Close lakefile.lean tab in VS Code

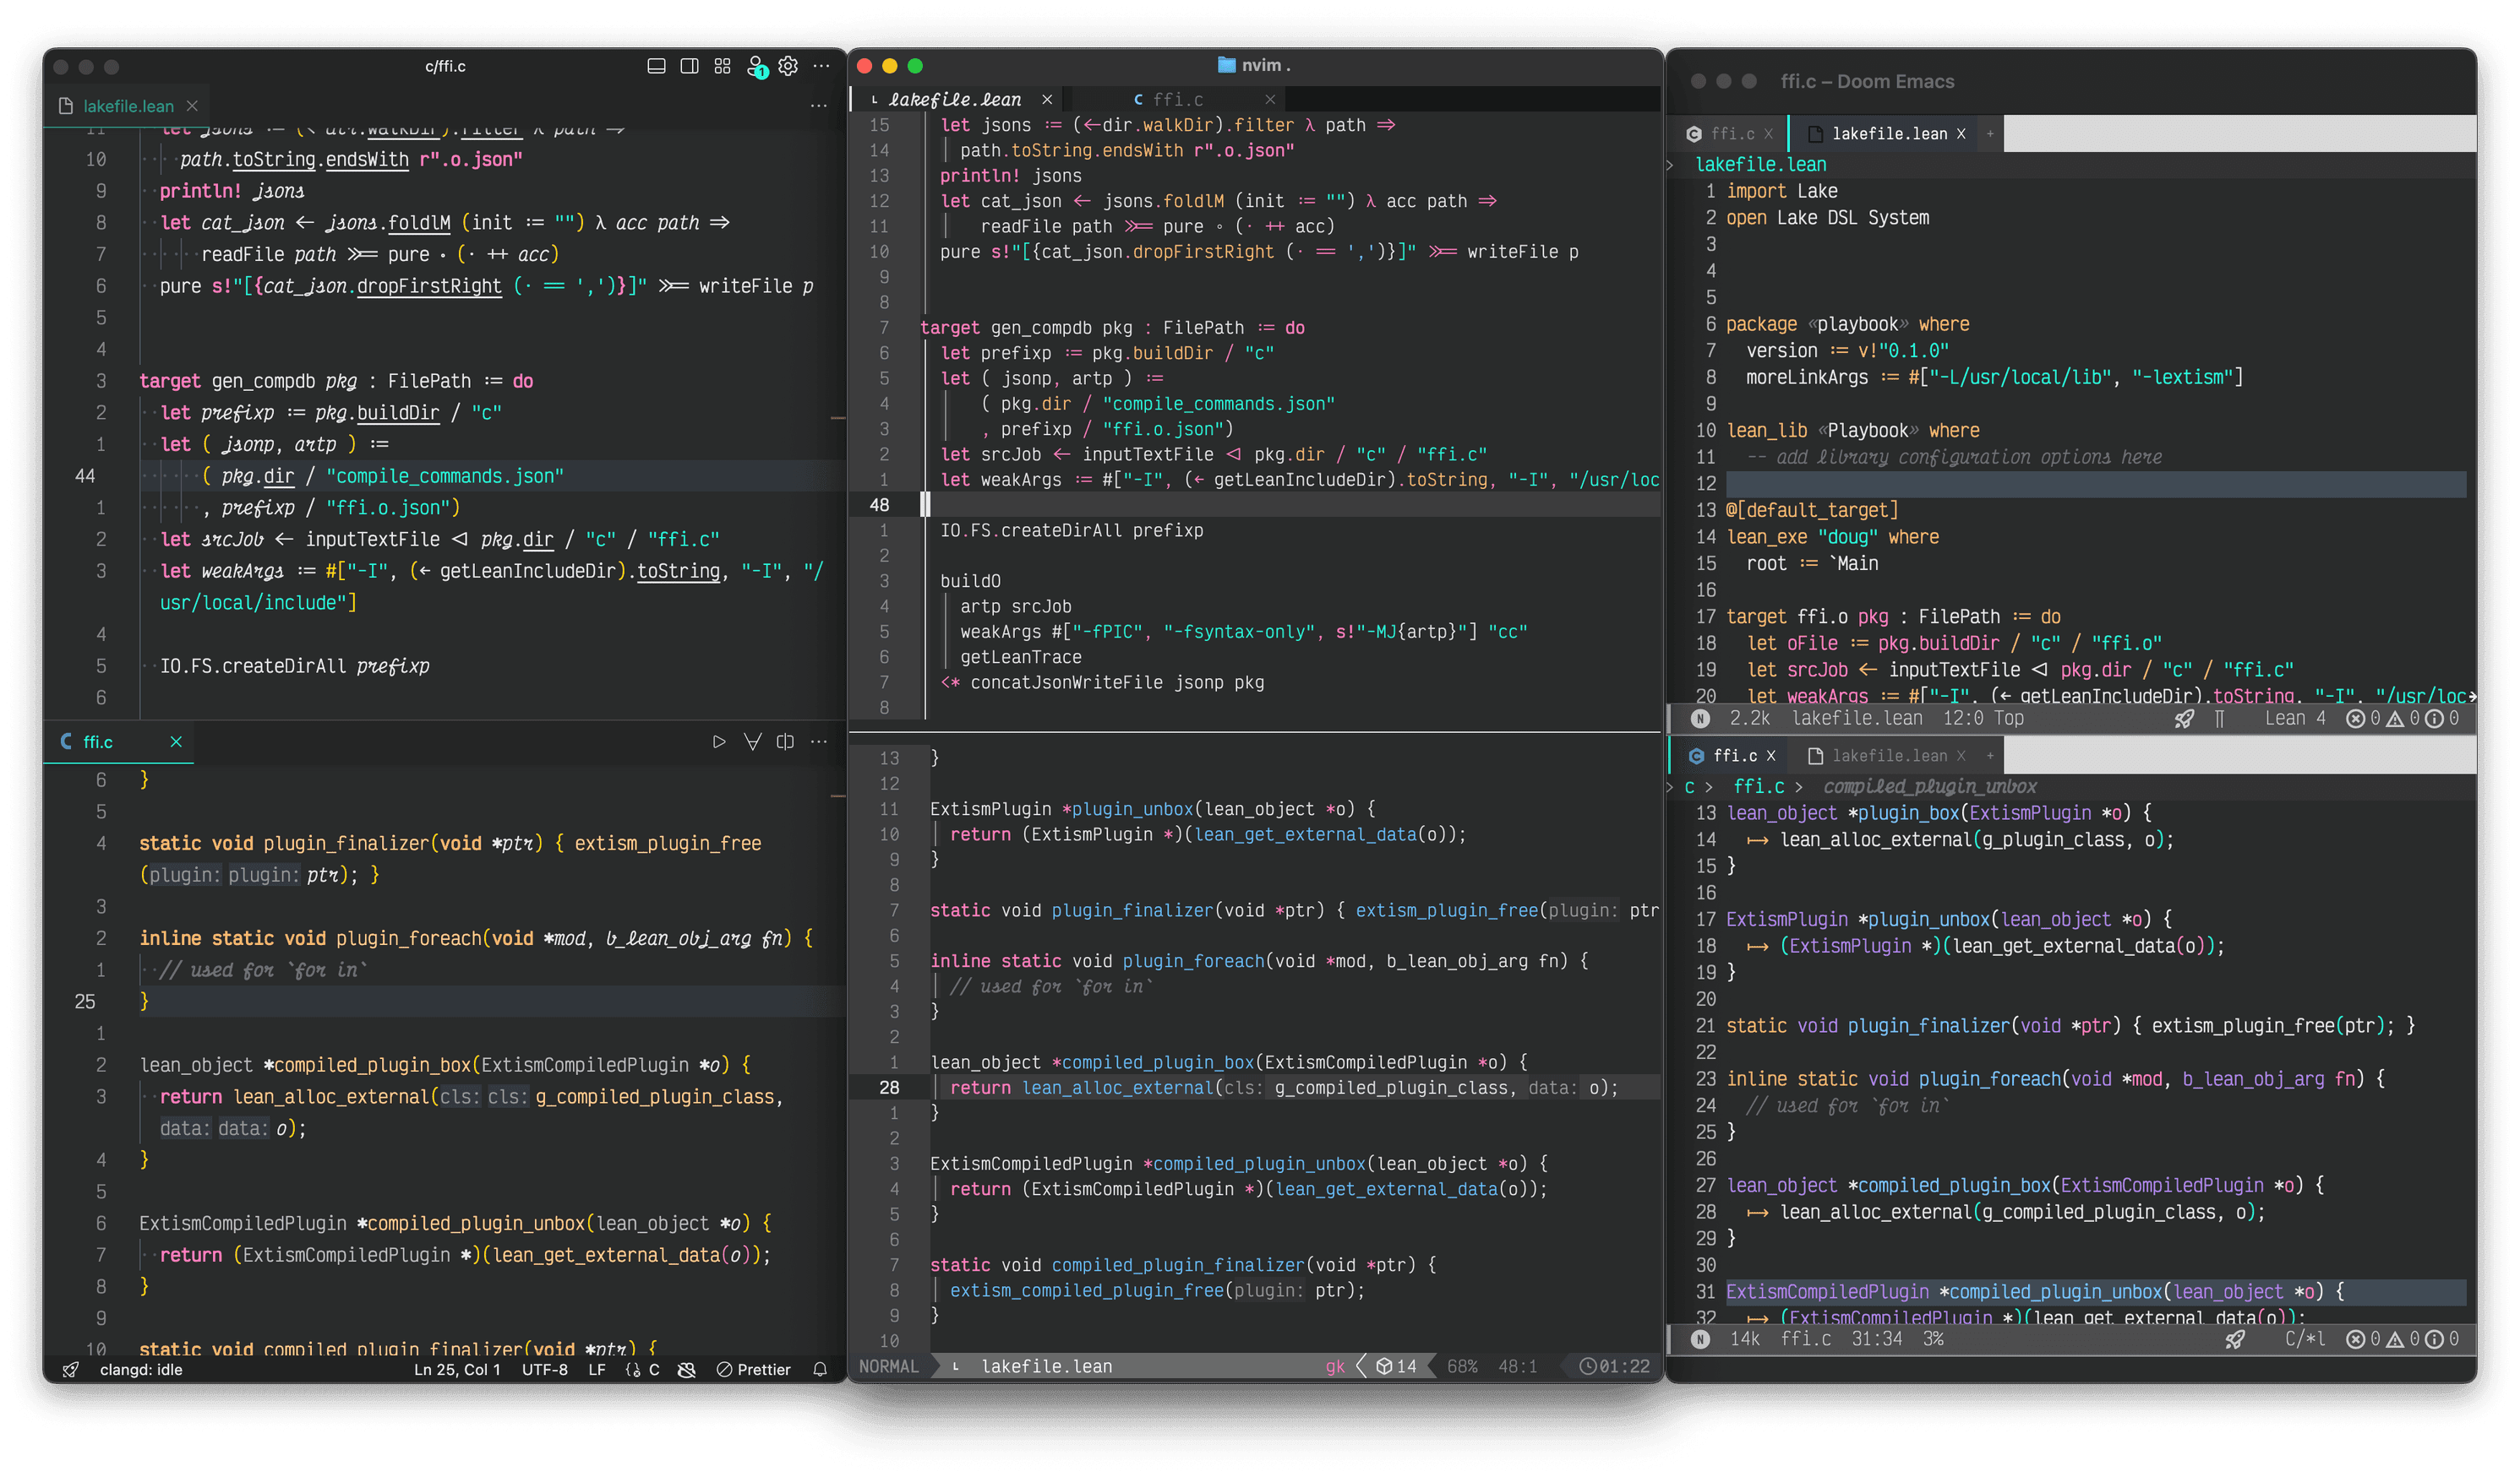tap(192, 106)
